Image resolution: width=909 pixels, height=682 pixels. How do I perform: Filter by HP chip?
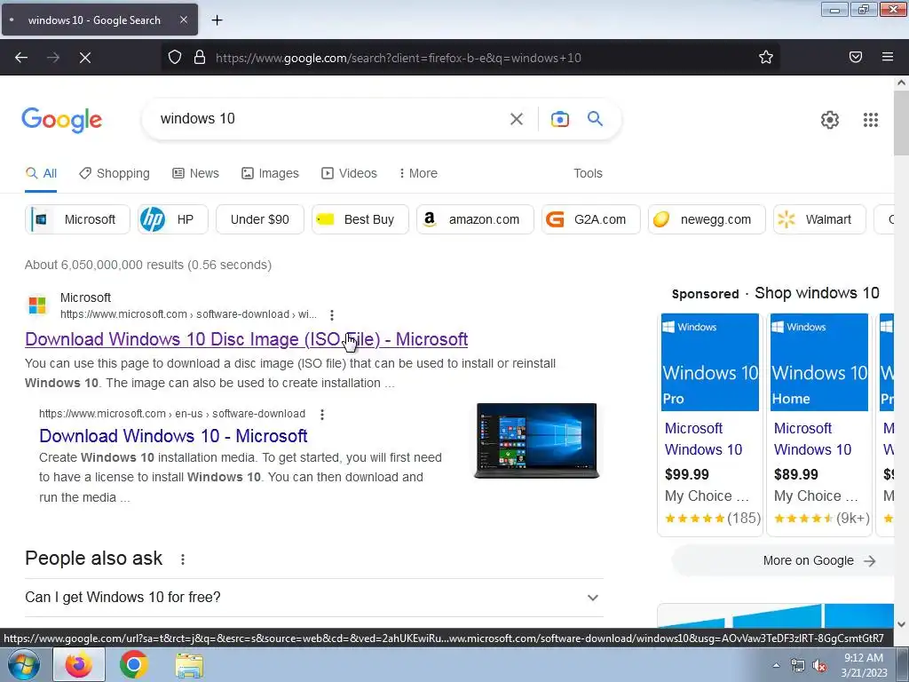(173, 219)
